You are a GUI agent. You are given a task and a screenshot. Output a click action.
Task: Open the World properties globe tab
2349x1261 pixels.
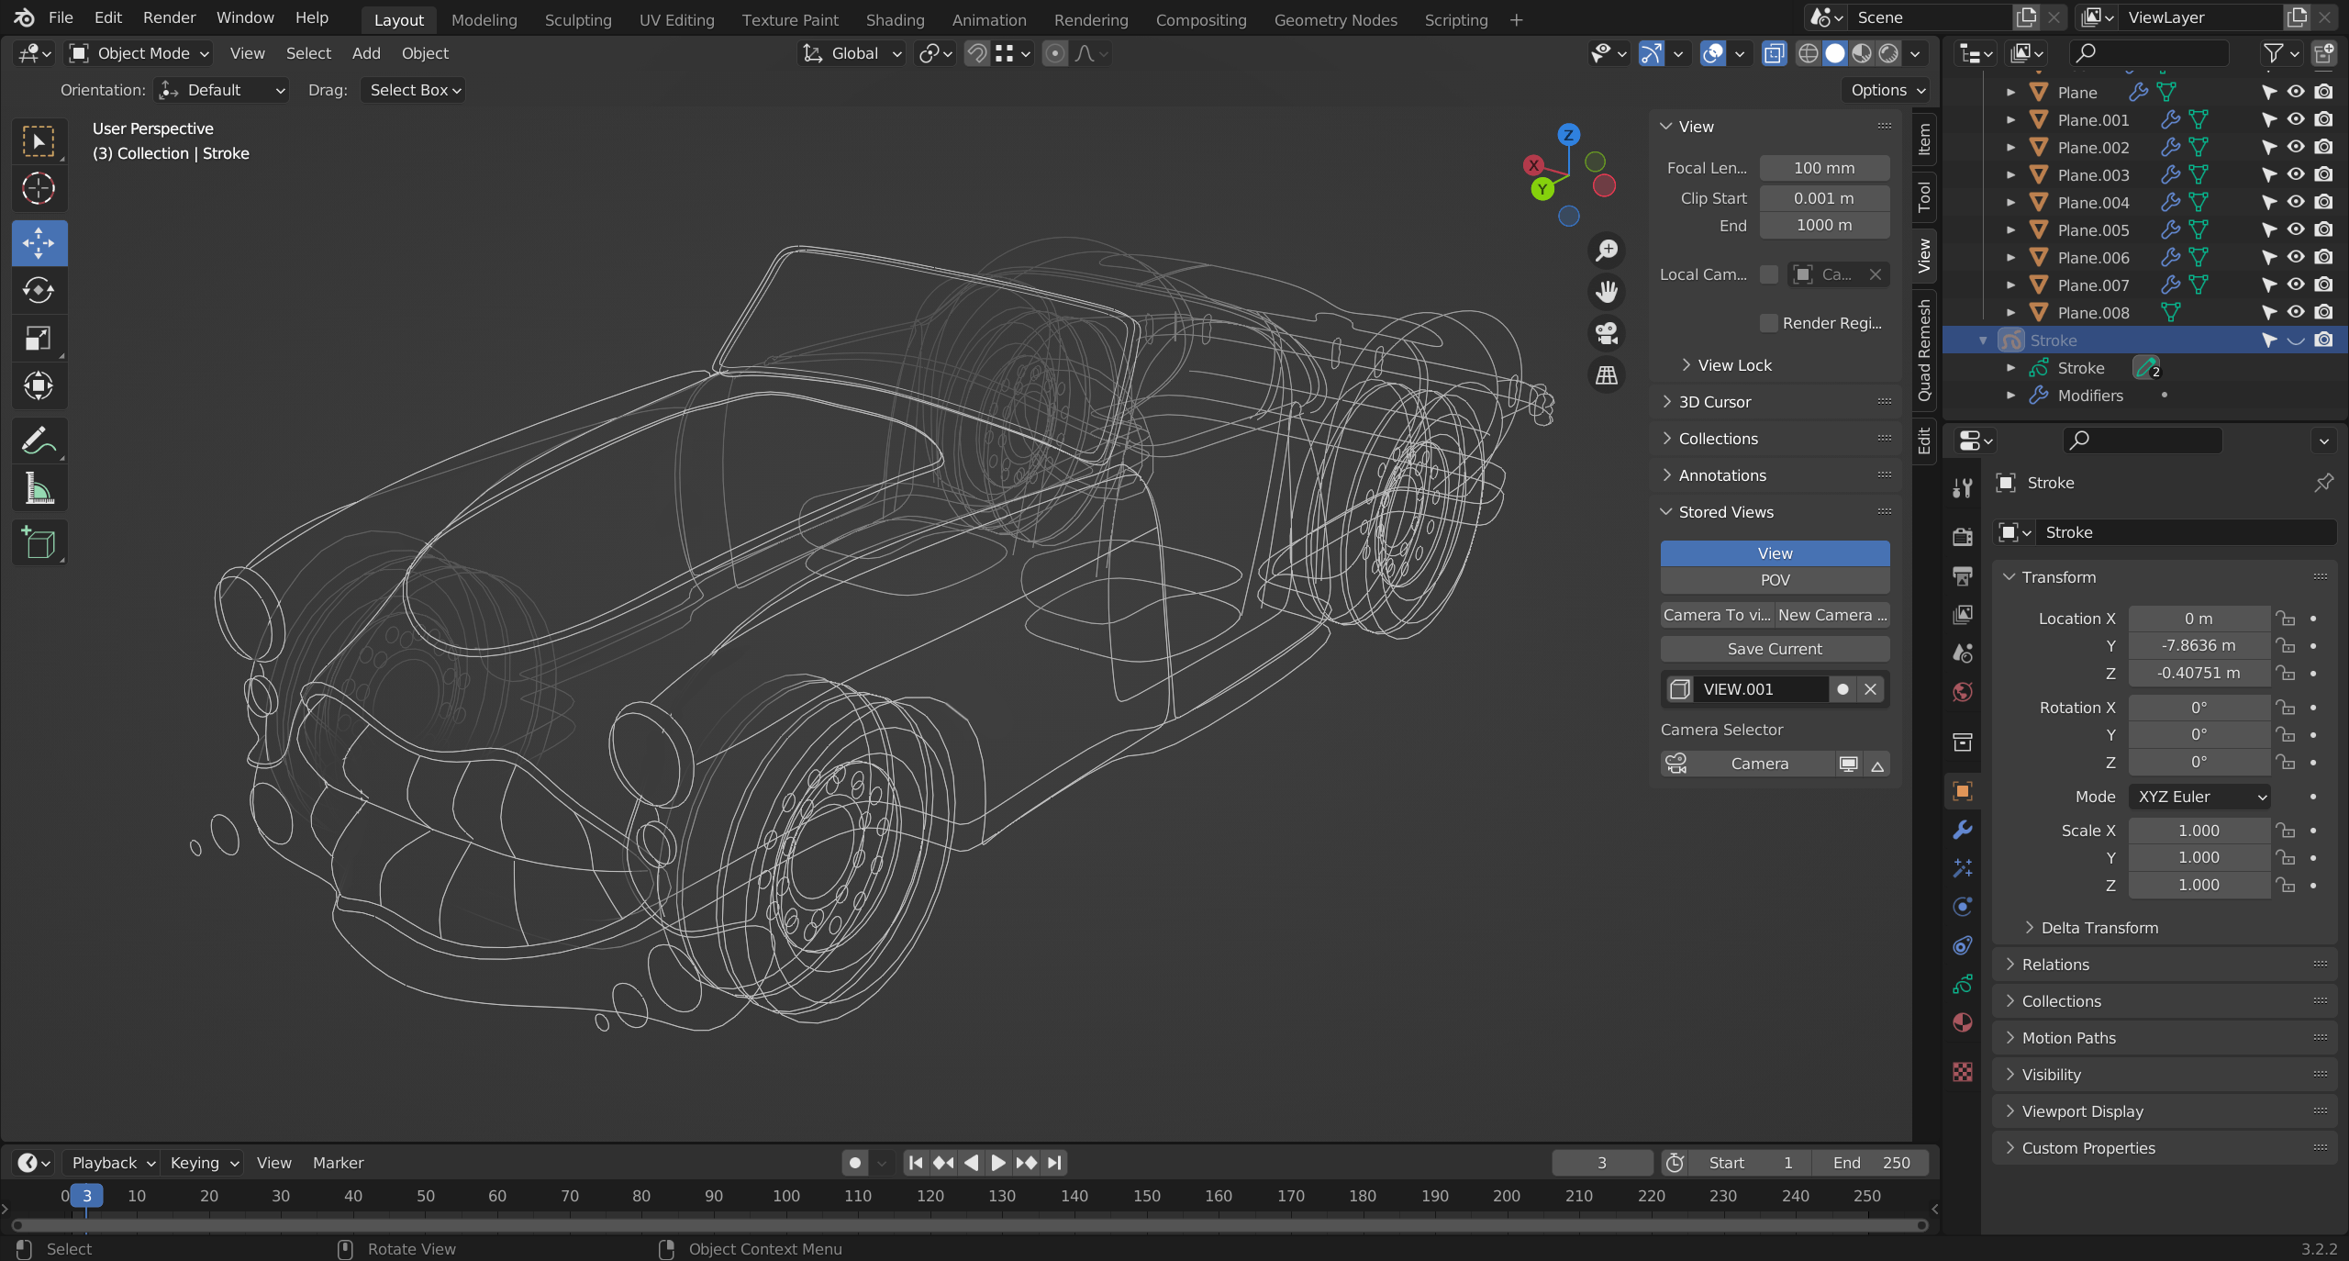point(1963,692)
